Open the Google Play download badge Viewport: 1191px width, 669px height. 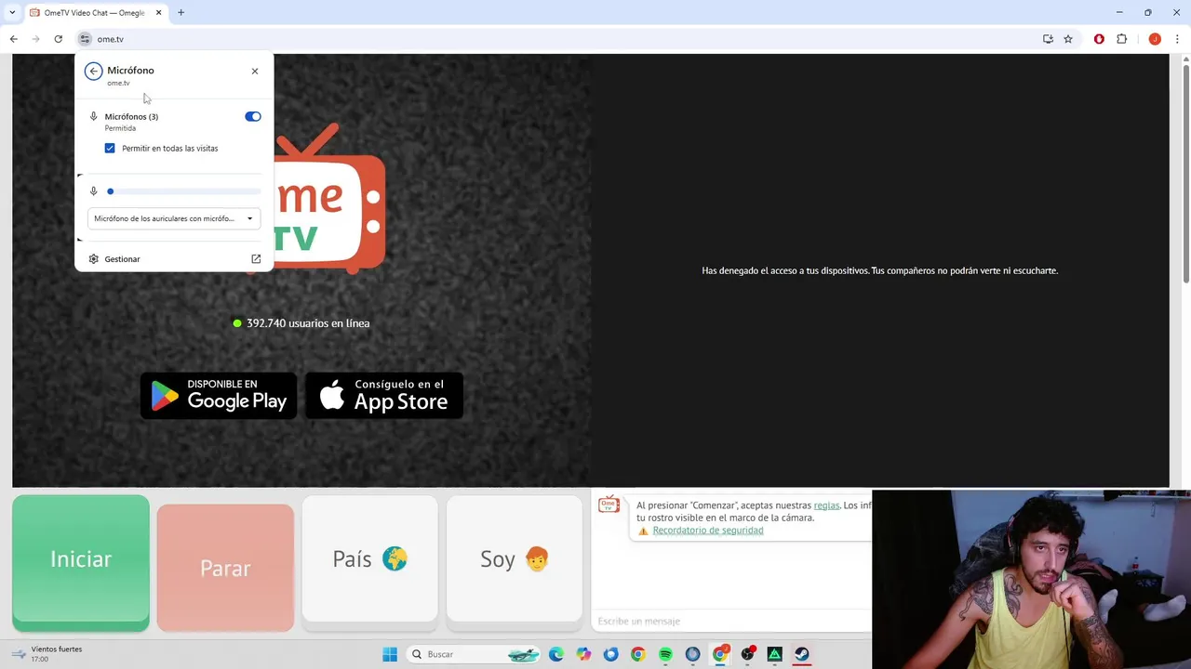coord(219,396)
